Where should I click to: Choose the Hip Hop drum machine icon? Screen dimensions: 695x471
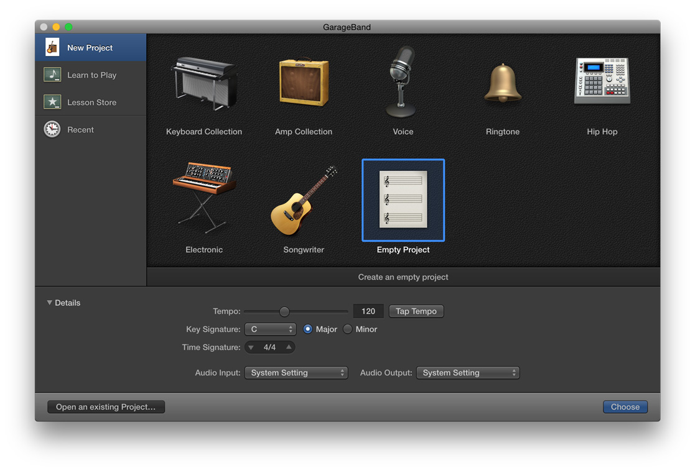(x=602, y=81)
